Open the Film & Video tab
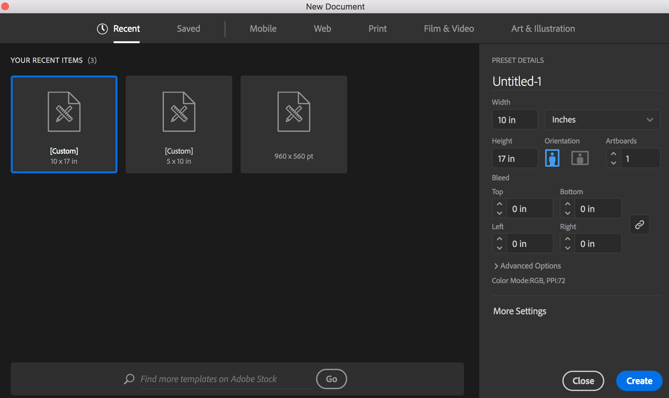 pyautogui.click(x=449, y=29)
